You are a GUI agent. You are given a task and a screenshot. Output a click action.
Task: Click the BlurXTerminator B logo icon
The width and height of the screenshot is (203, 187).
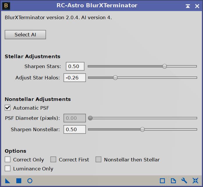[6, 6]
